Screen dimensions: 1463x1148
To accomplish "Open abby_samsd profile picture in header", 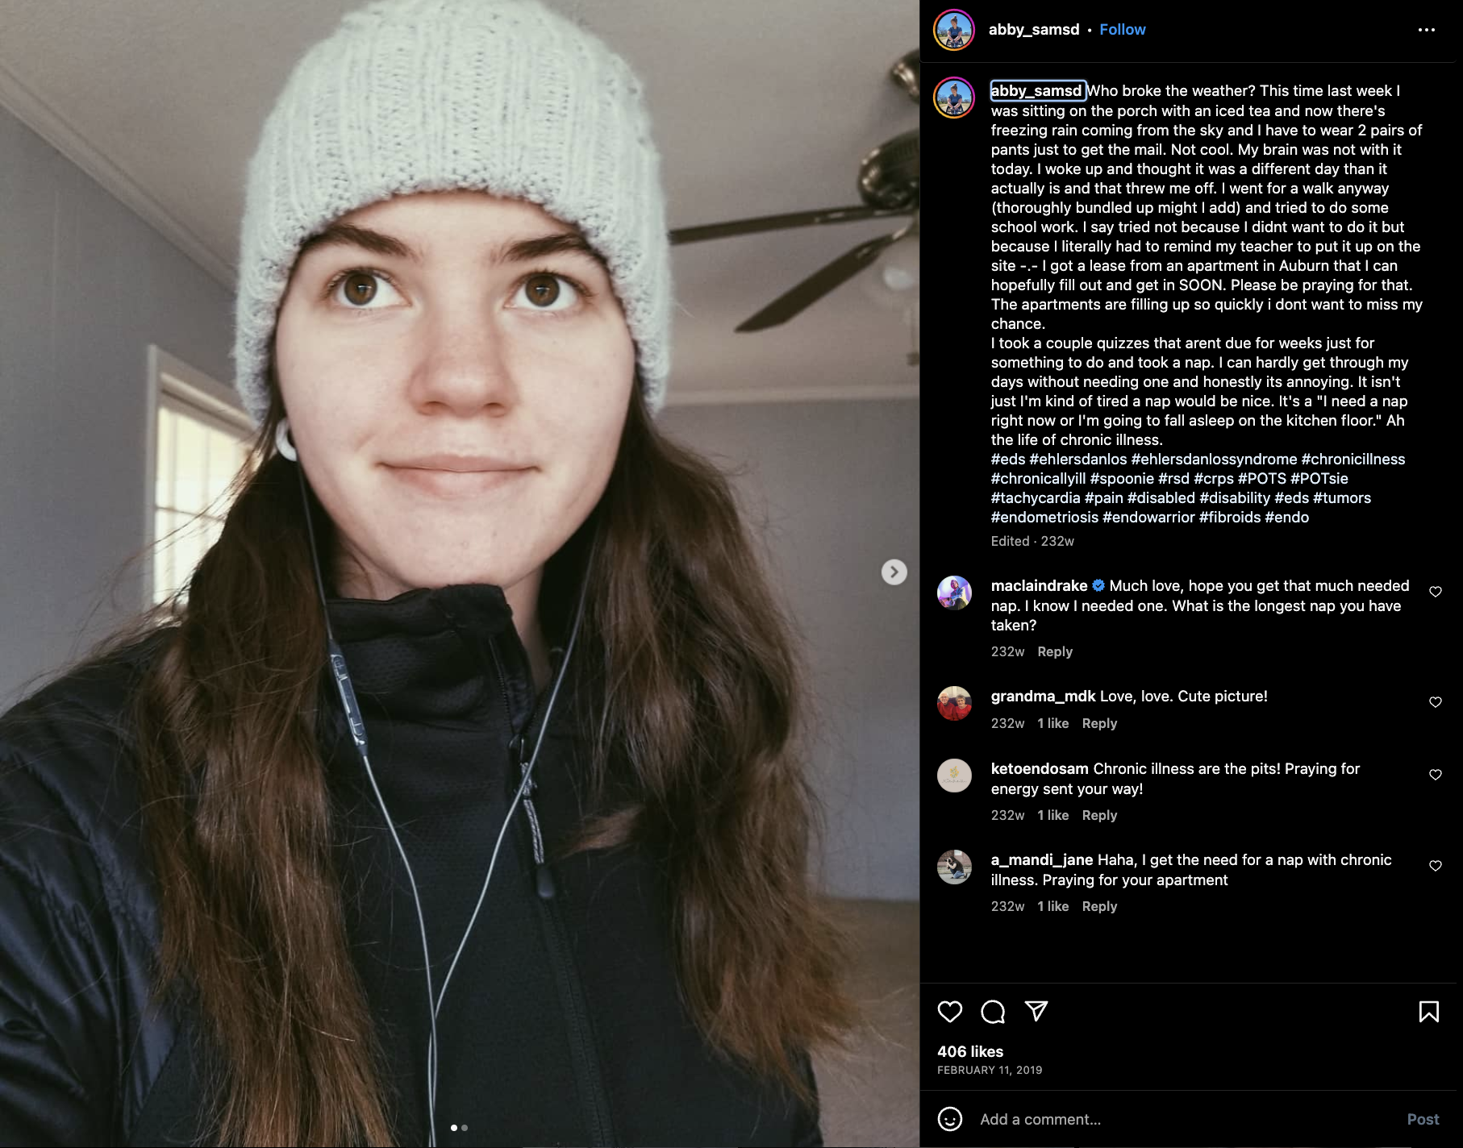I will click(954, 30).
